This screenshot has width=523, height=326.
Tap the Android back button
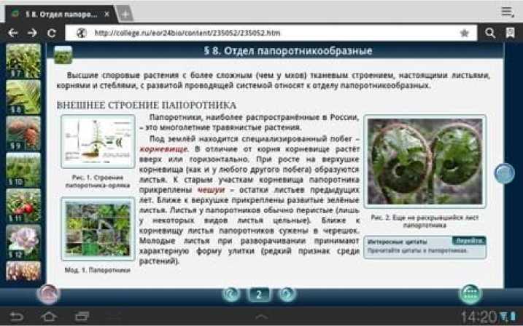click(16, 317)
